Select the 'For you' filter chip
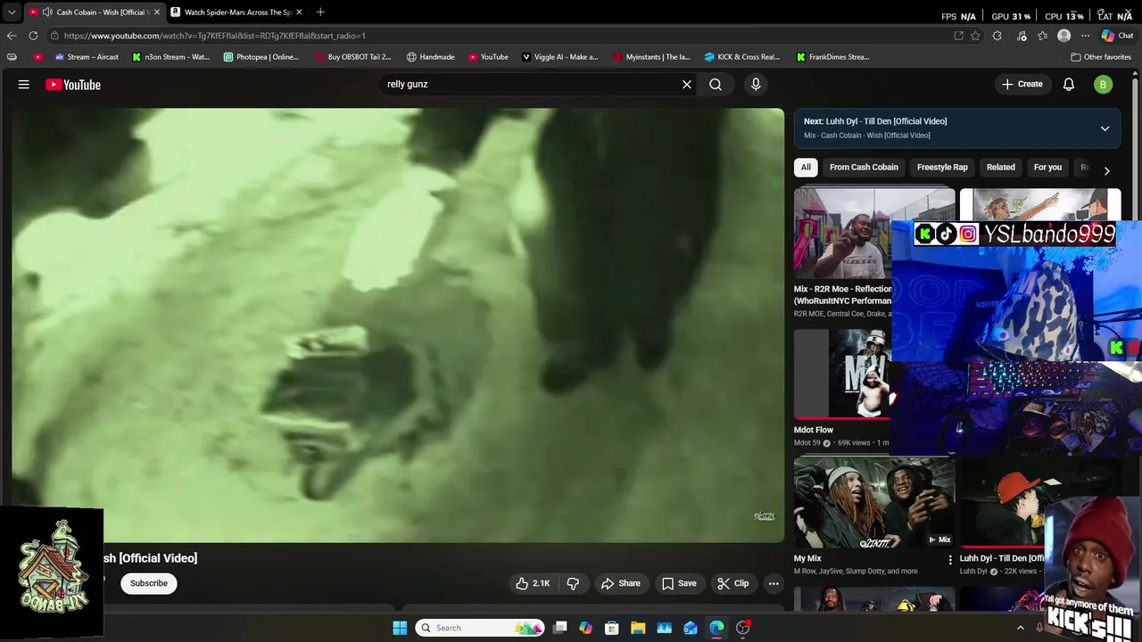This screenshot has width=1142, height=642. point(1047,167)
